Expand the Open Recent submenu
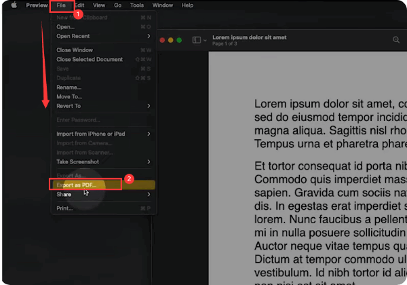This screenshot has height=285, width=407. pyautogui.click(x=104, y=36)
